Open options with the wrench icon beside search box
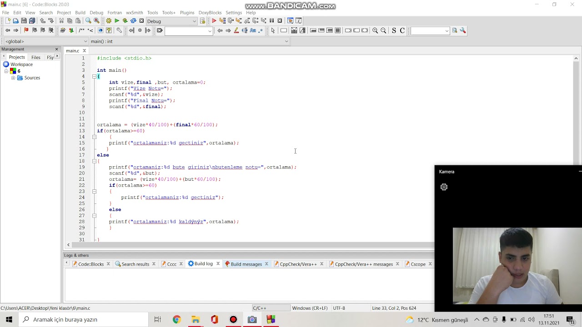 (463, 30)
